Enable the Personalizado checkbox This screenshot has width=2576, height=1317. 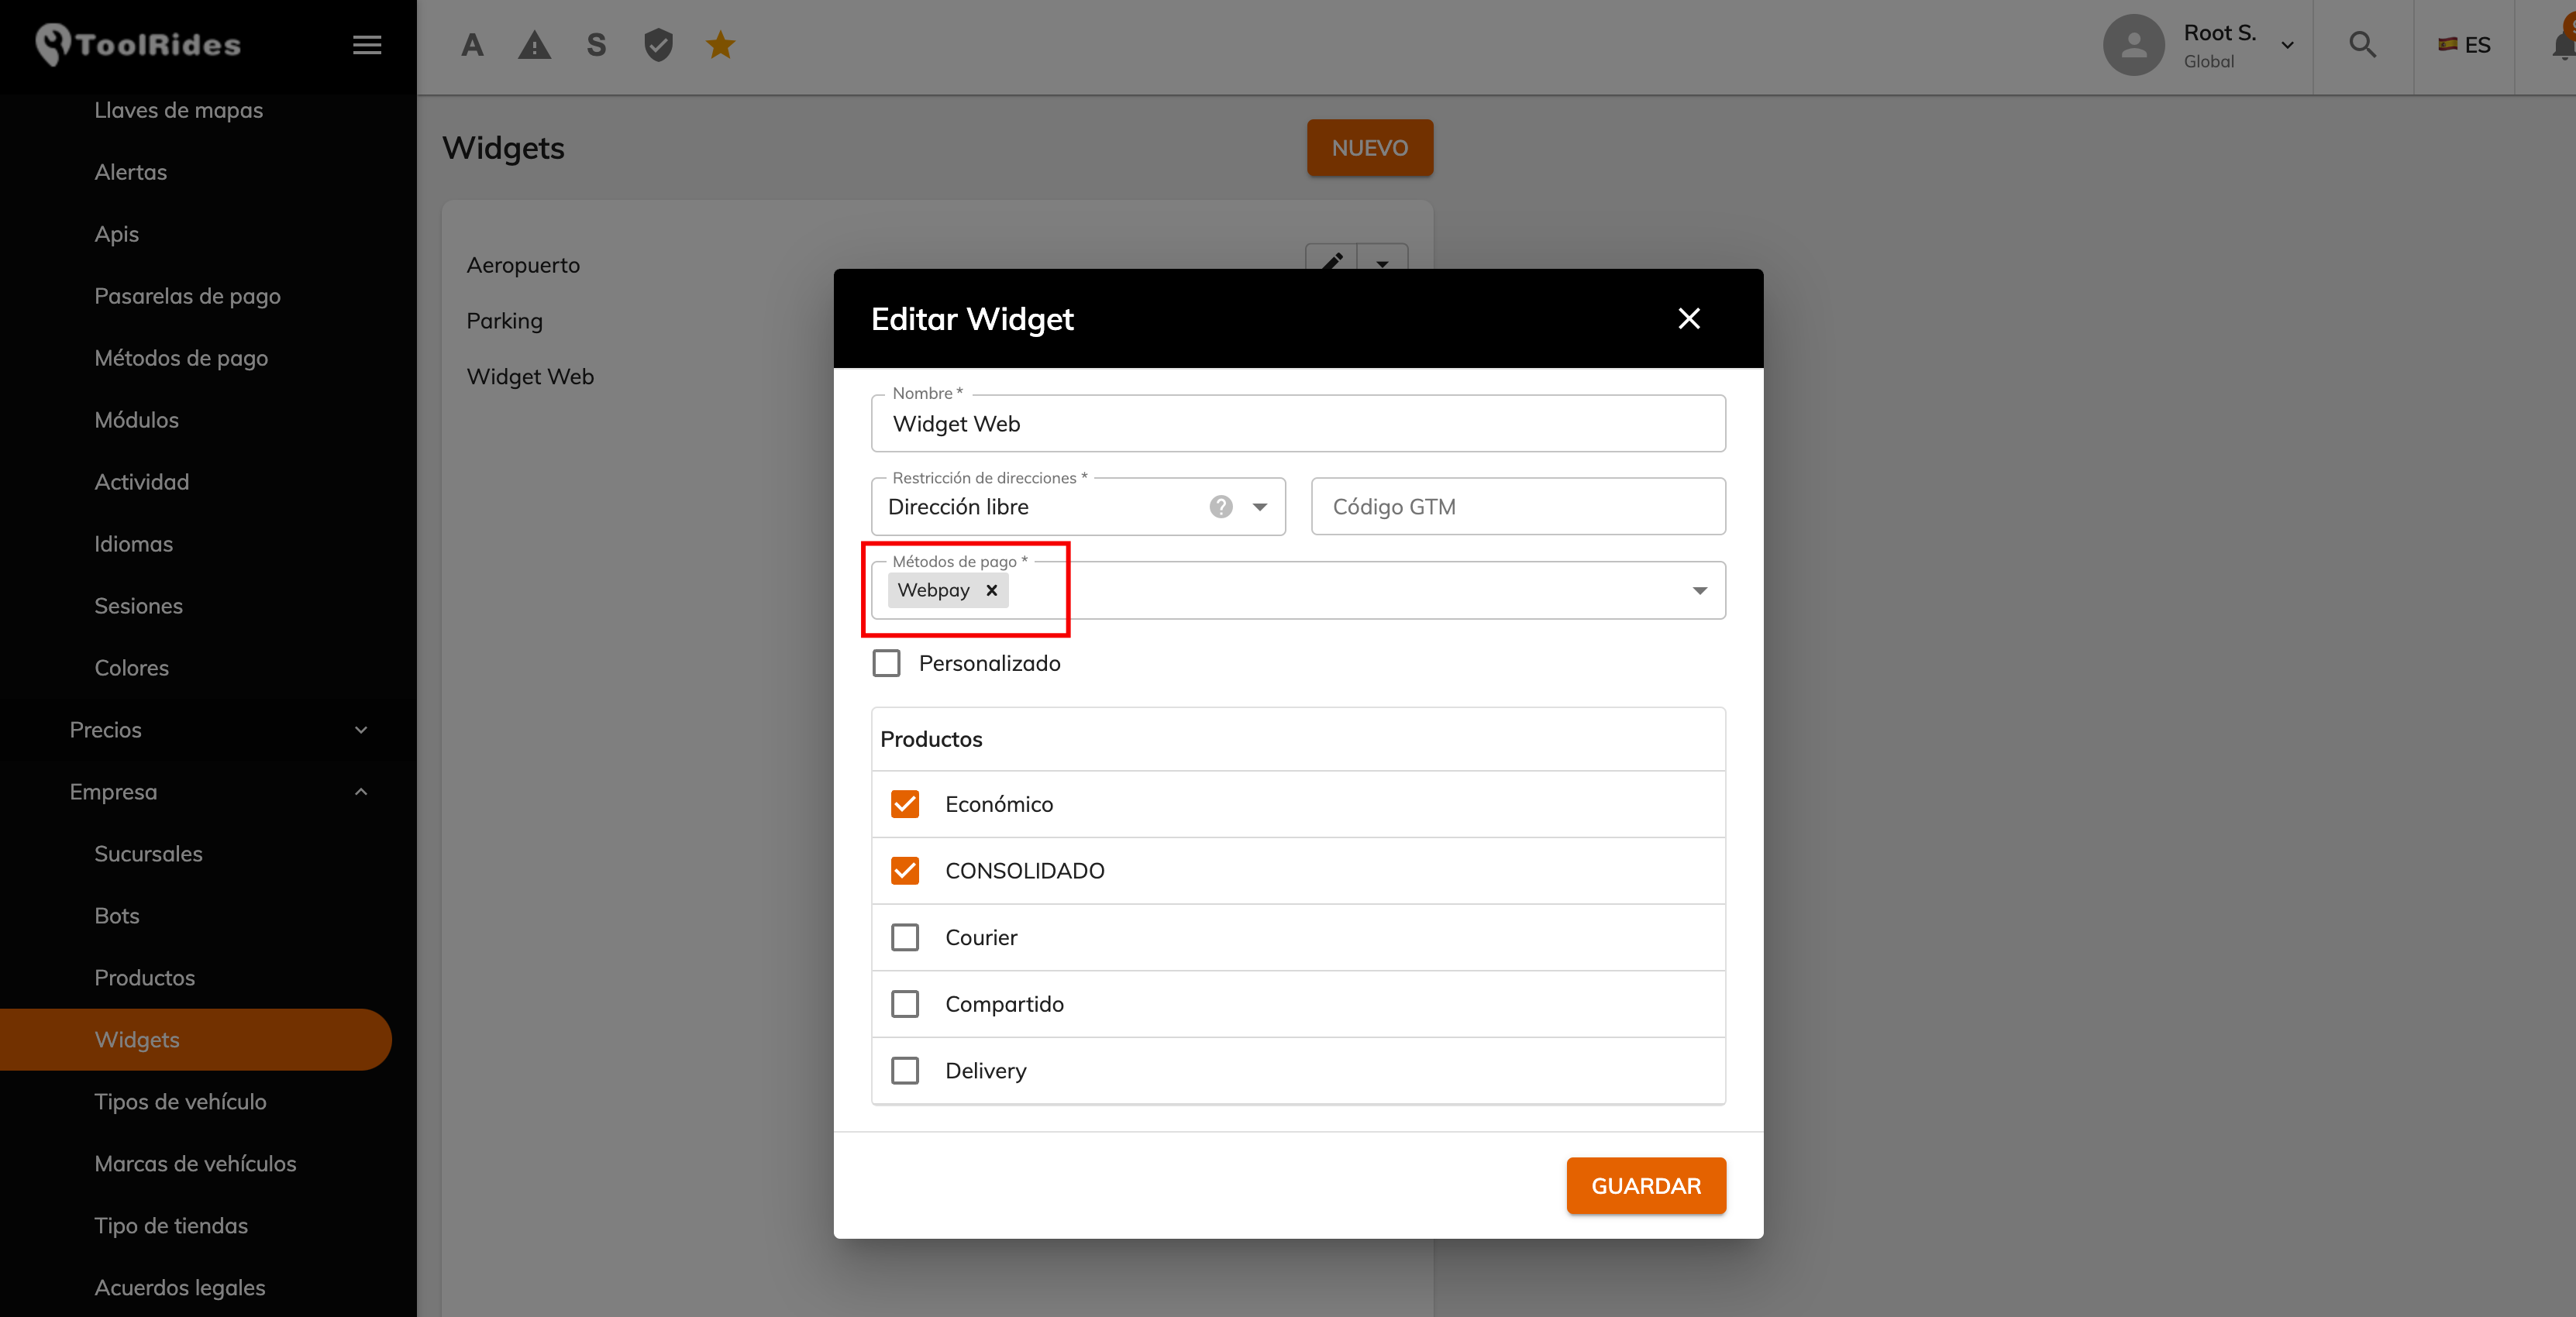pyautogui.click(x=886, y=664)
